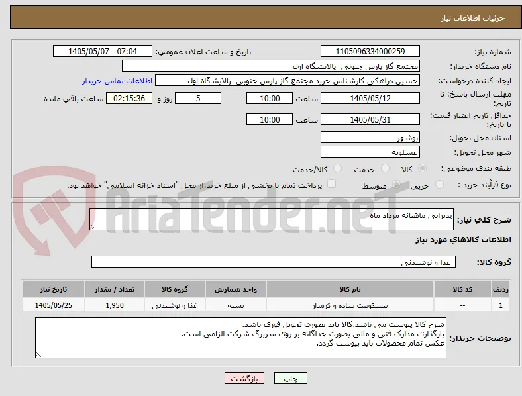Click the price validity time field
This screenshot has height=396, width=522.
pyautogui.click(x=270, y=119)
